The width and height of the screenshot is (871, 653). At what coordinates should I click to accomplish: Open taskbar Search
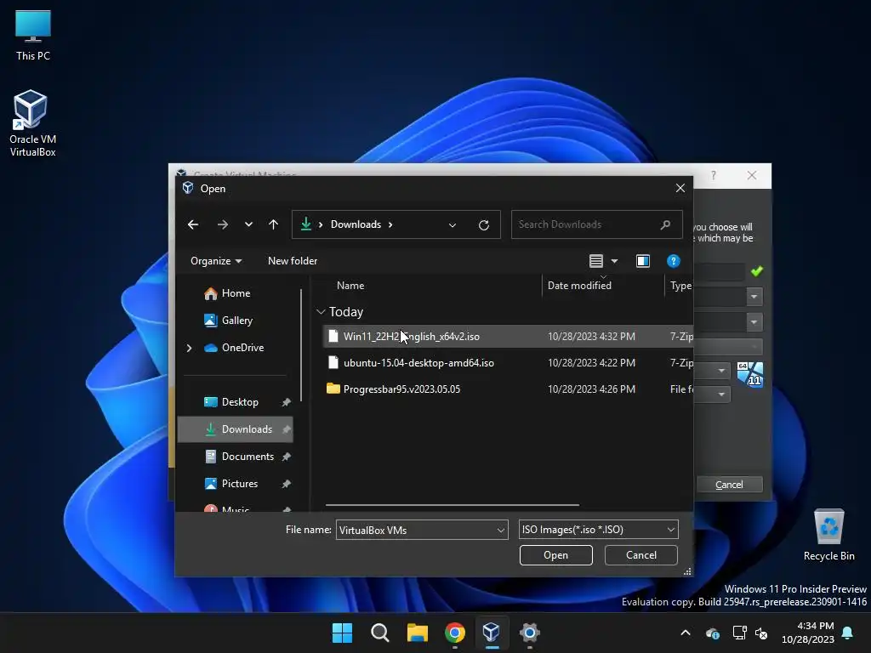[x=380, y=633]
